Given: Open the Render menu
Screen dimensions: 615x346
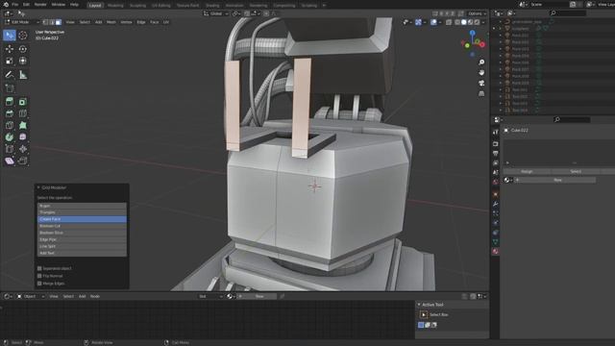Looking at the screenshot, I should pos(40,5).
